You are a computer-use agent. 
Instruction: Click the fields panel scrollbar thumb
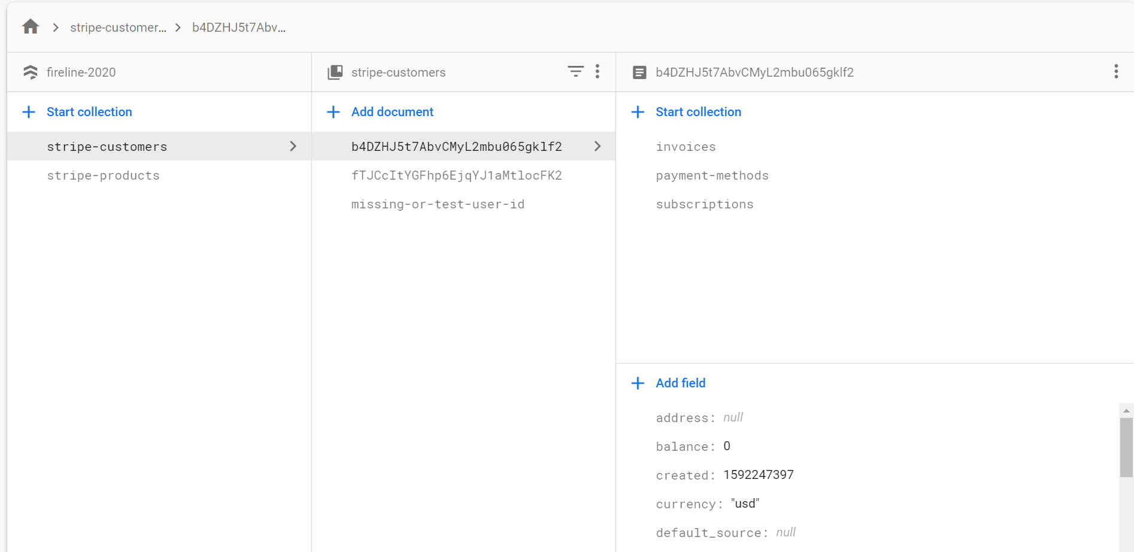[1126, 447]
